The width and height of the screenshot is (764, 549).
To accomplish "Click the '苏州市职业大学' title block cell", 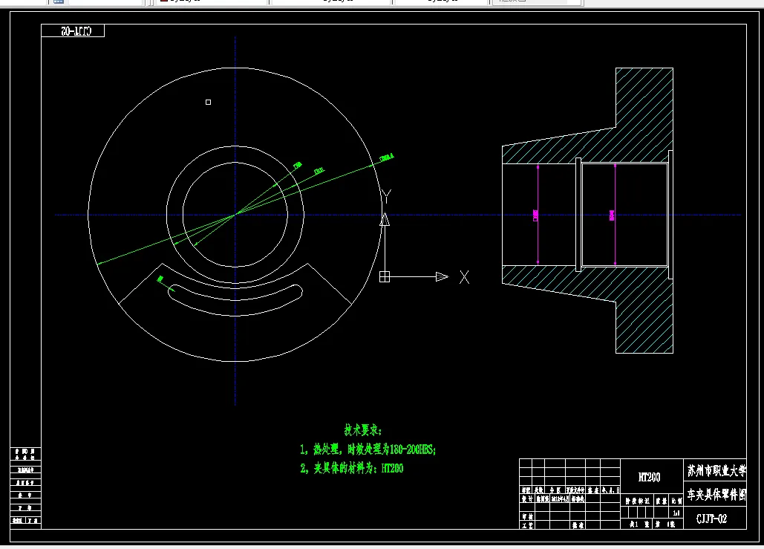I will pos(716,470).
